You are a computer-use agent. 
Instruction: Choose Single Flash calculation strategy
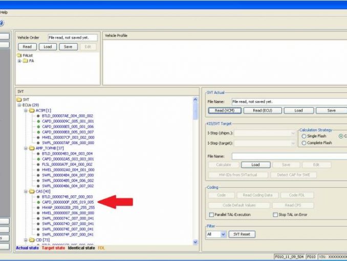(x=305, y=136)
